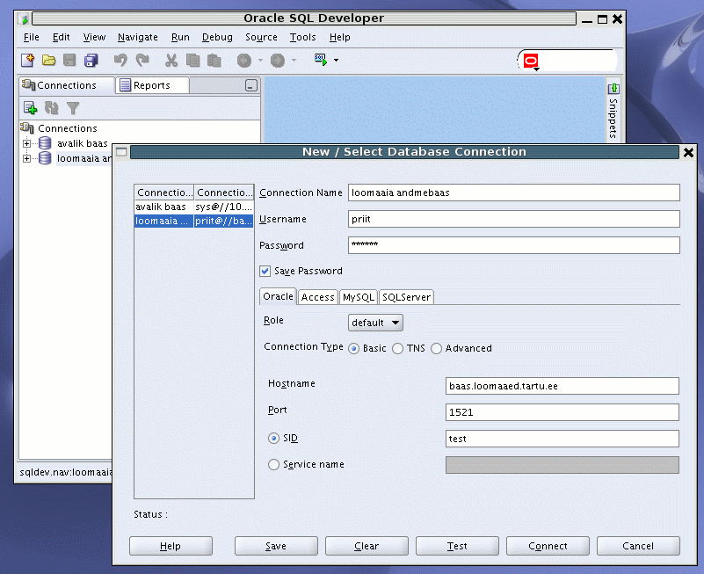Click the loomaaia database icon in tree
The width and height of the screenshot is (704, 574).
click(x=45, y=158)
